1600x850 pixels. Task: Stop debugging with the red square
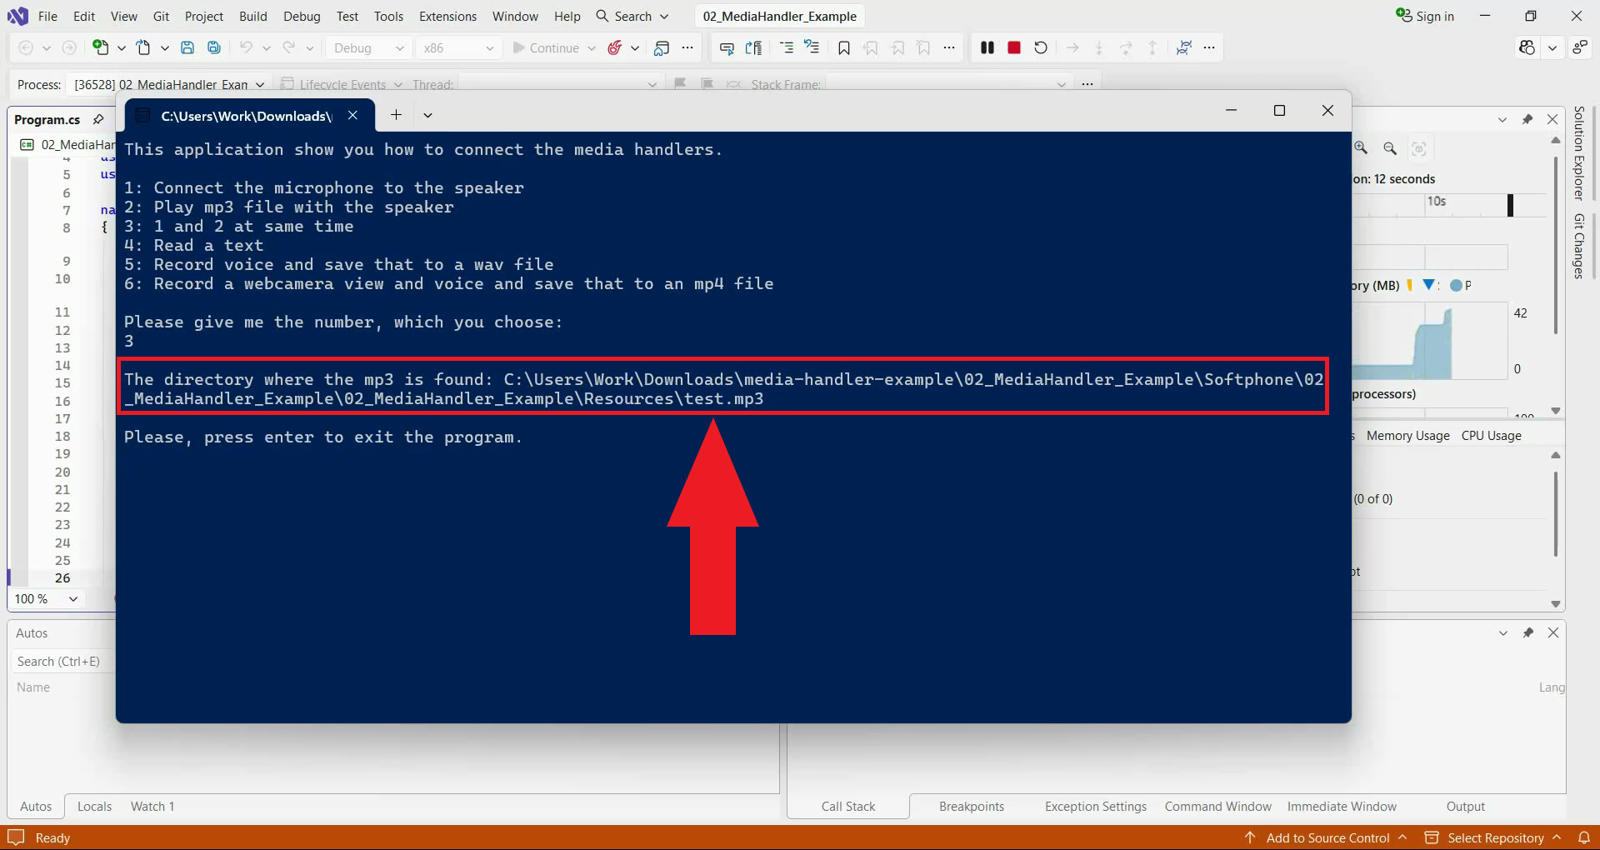(1014, 47)
